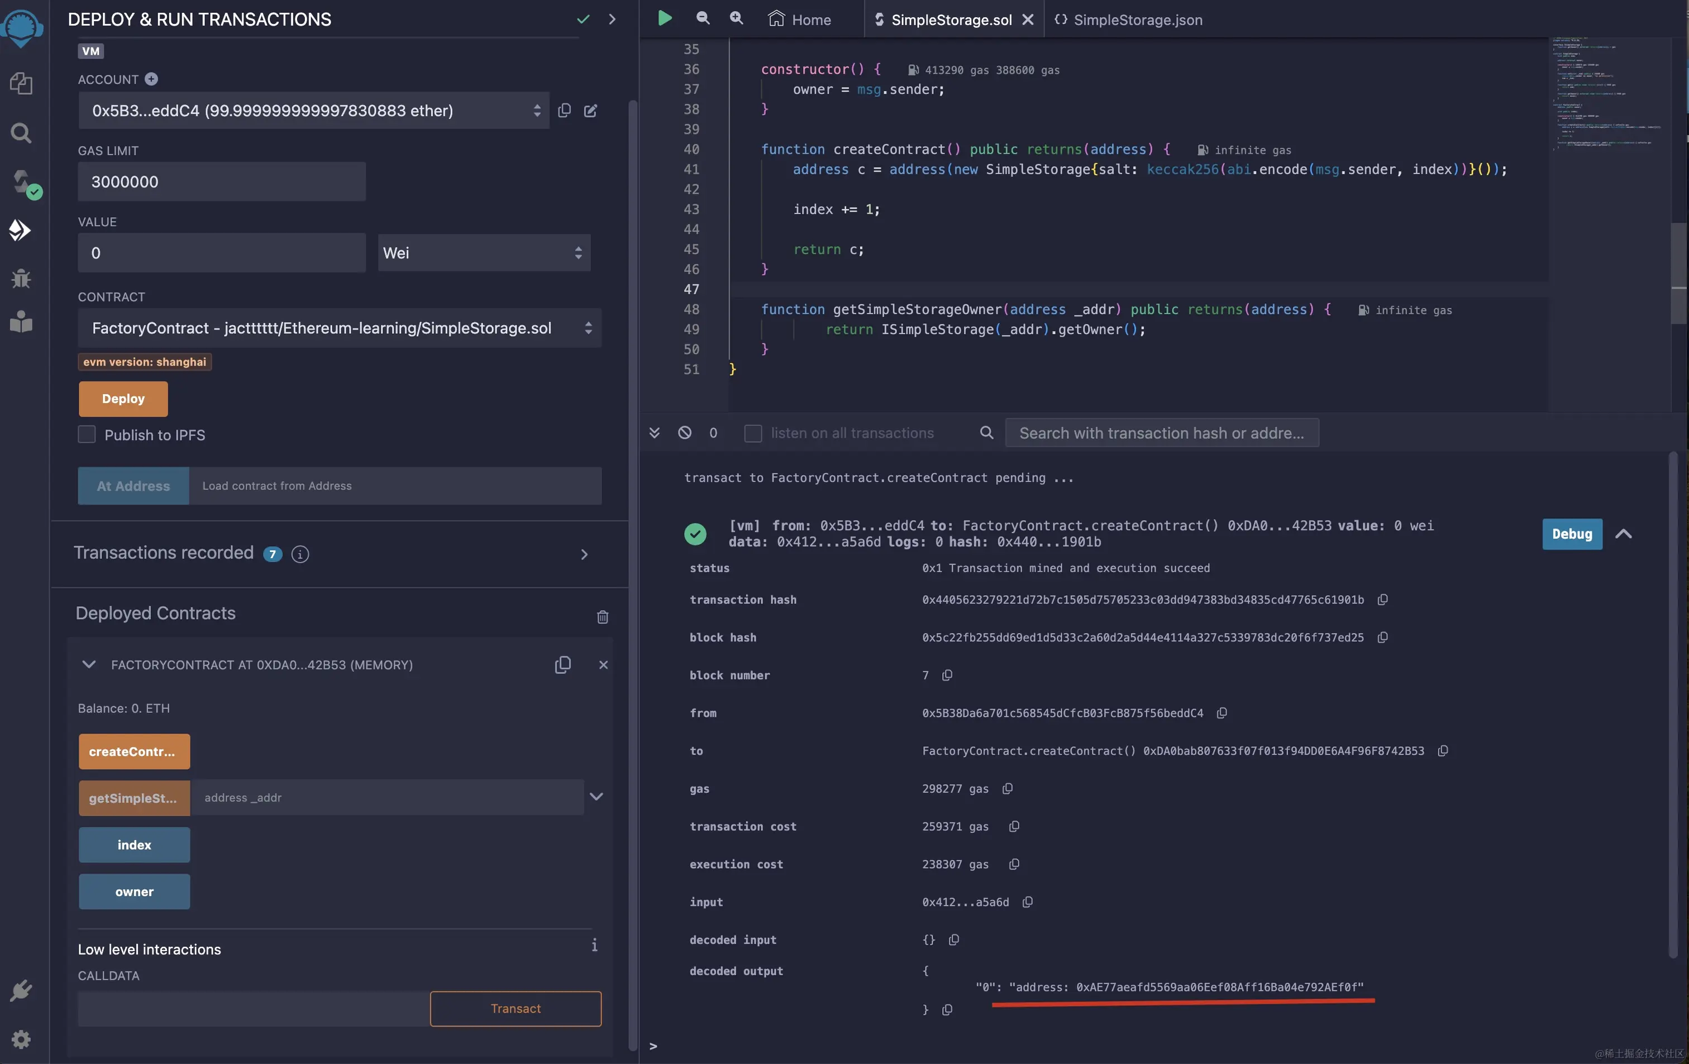
Task: Copy the selected account address
Action: (564, 111)
